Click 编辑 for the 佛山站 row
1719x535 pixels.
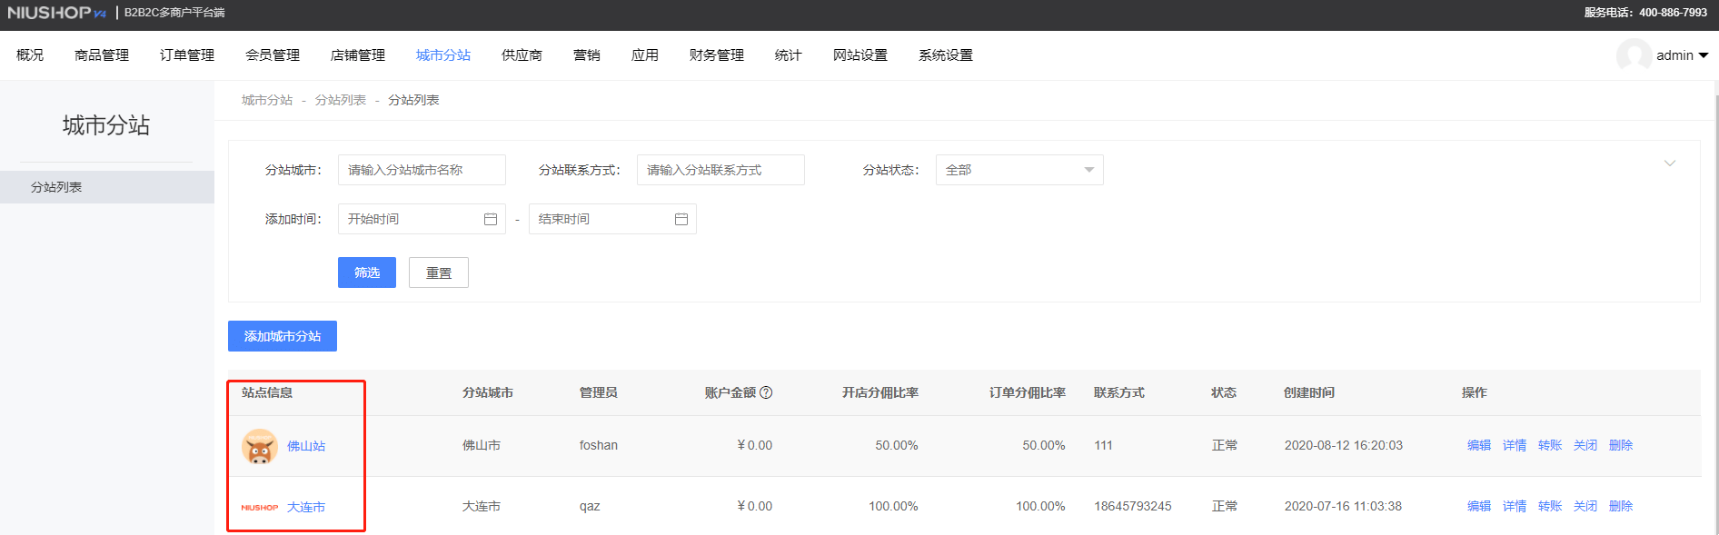(1479, 445)
